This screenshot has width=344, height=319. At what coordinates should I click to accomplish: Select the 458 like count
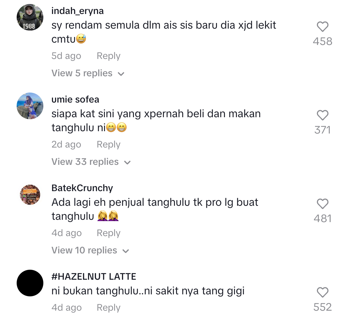point(323,41)
